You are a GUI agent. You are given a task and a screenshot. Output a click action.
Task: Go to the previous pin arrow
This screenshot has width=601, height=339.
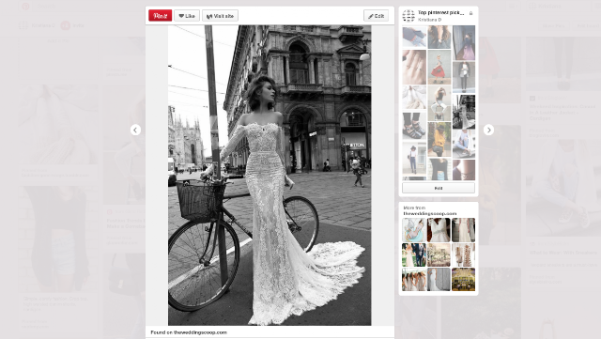(135, 130)
